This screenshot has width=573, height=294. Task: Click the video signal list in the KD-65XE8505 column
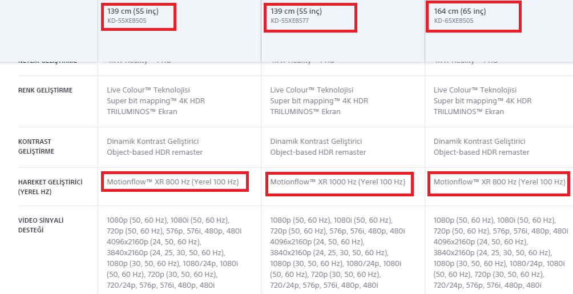500,252
